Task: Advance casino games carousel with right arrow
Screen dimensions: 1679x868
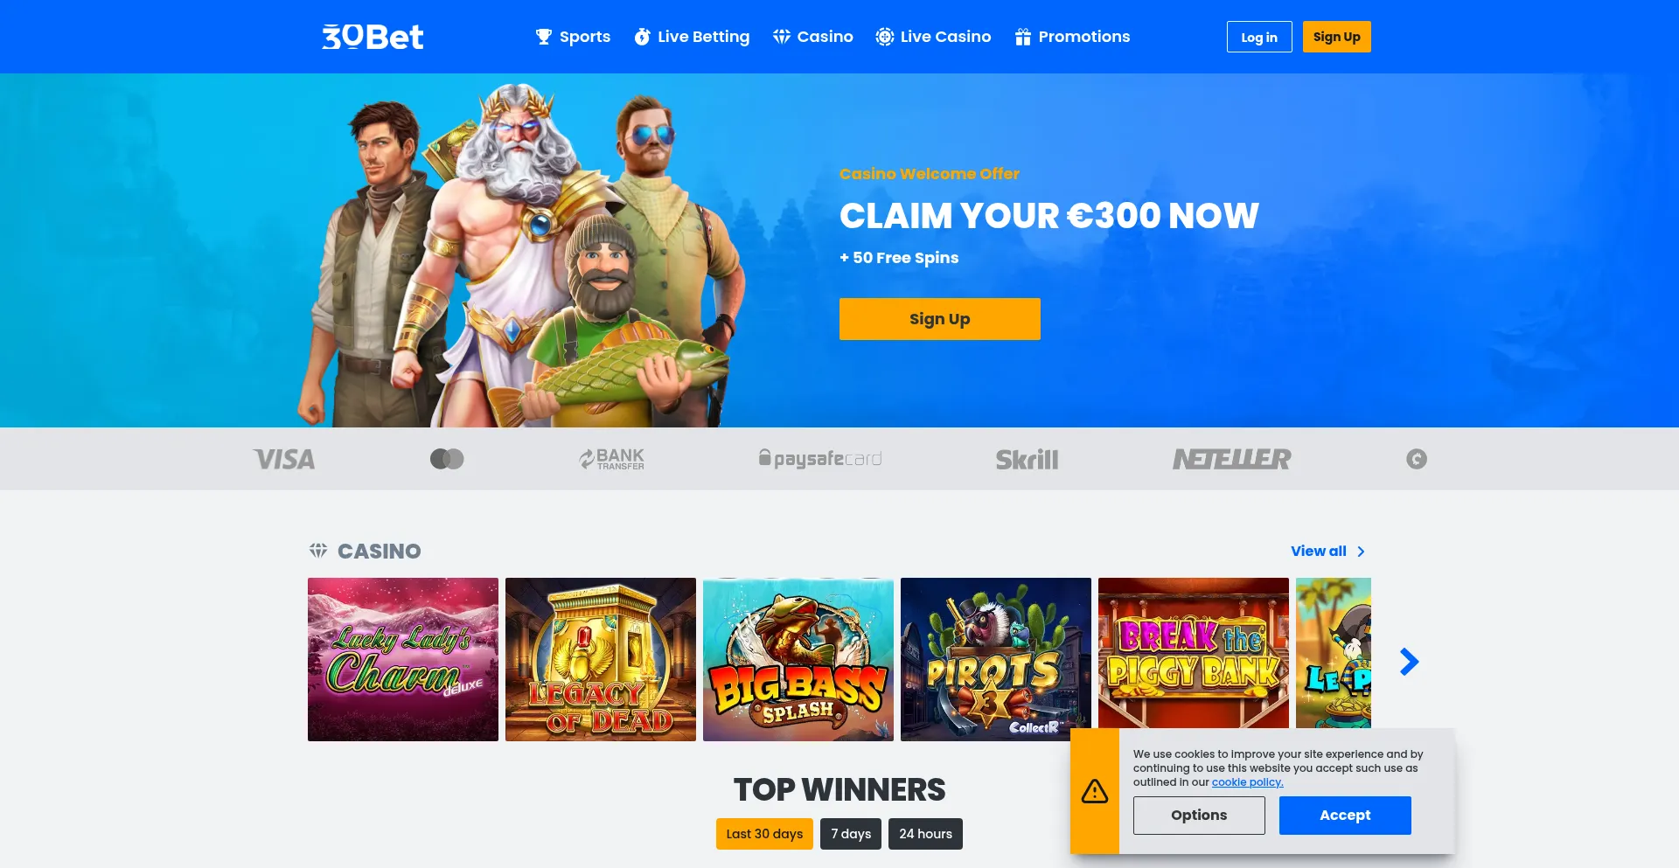Action: click(1409, 662)
